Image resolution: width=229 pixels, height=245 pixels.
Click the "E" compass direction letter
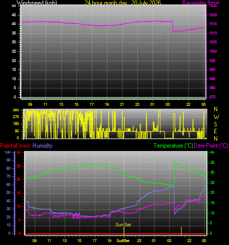216,131
